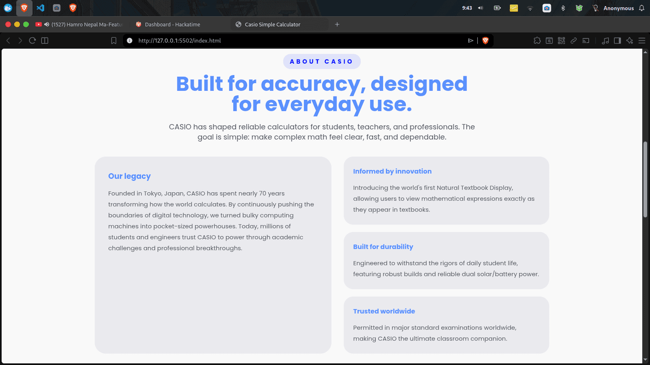Click the 'dual solar/battery power' description text
Image resolution: width=650 pixels, height=365 pixels.
click(x=446, y=269)
